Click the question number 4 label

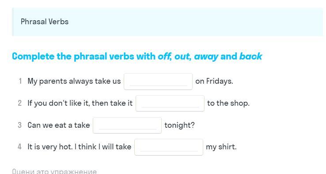tap(19, 147)
